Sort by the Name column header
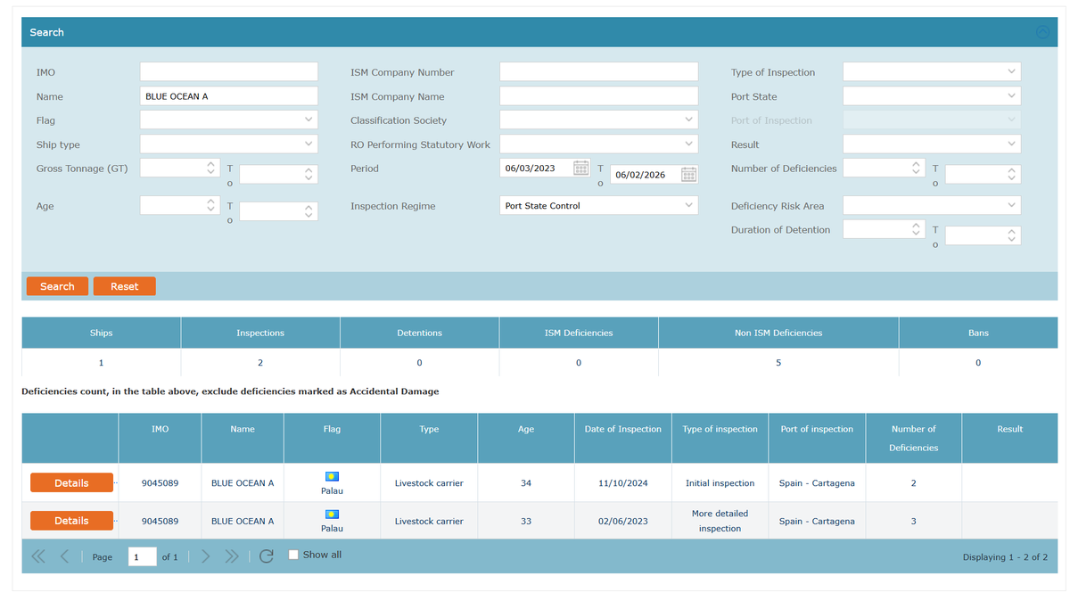Image resolution: width=1070 pixels, height=601 pixels. click(243, 438)
